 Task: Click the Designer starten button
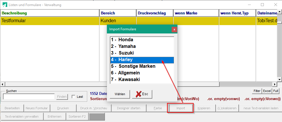pyautogui.click(x=129, y=108)
